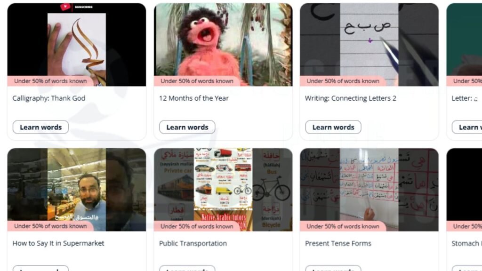Click words-known badge on Public Transportation card

click(197, 226)
